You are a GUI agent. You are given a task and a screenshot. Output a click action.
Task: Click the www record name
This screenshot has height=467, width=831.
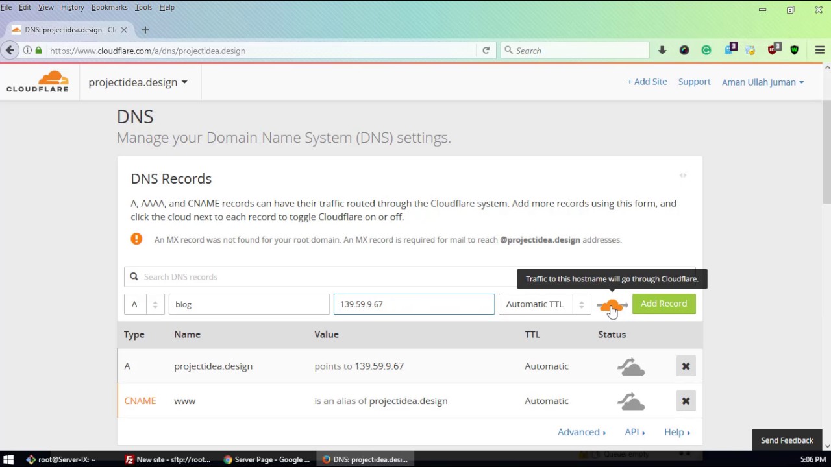[x=184, y=401]
